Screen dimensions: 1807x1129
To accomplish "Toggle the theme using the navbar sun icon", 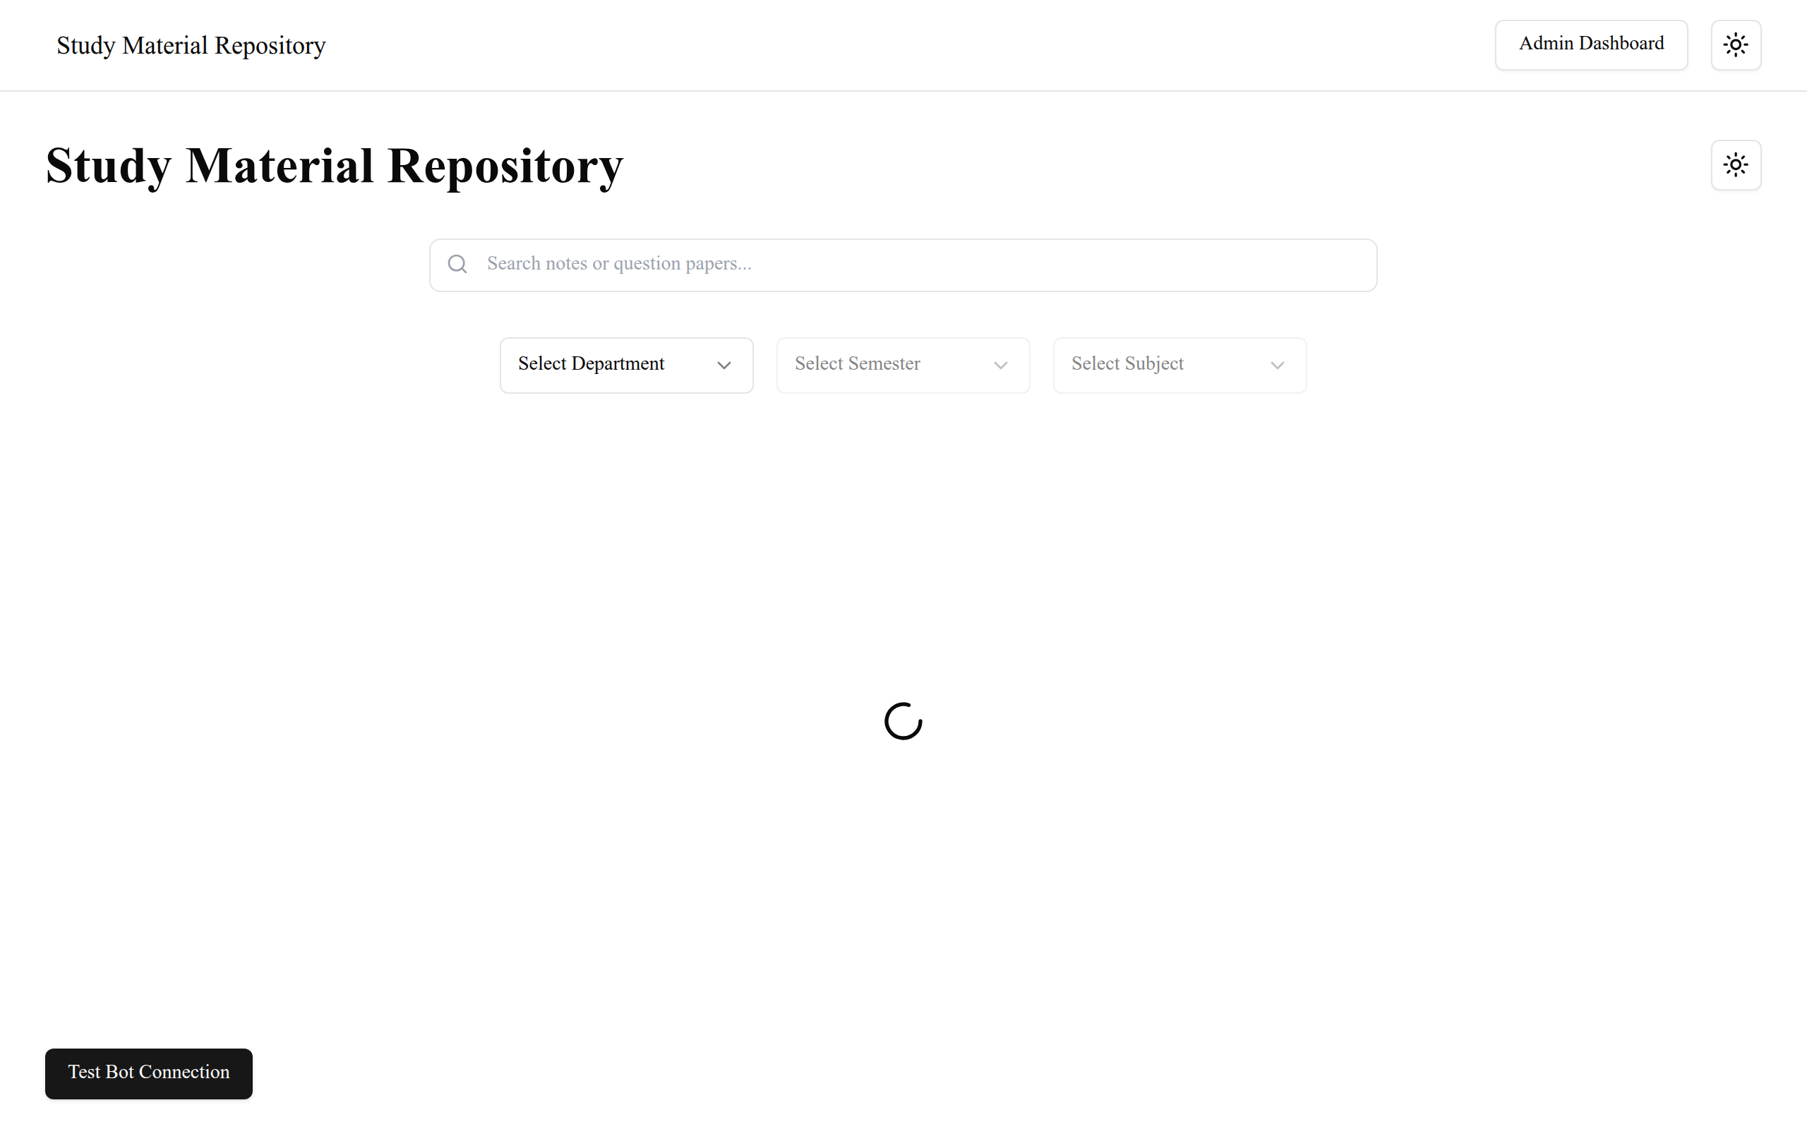I will [1735, 44].
